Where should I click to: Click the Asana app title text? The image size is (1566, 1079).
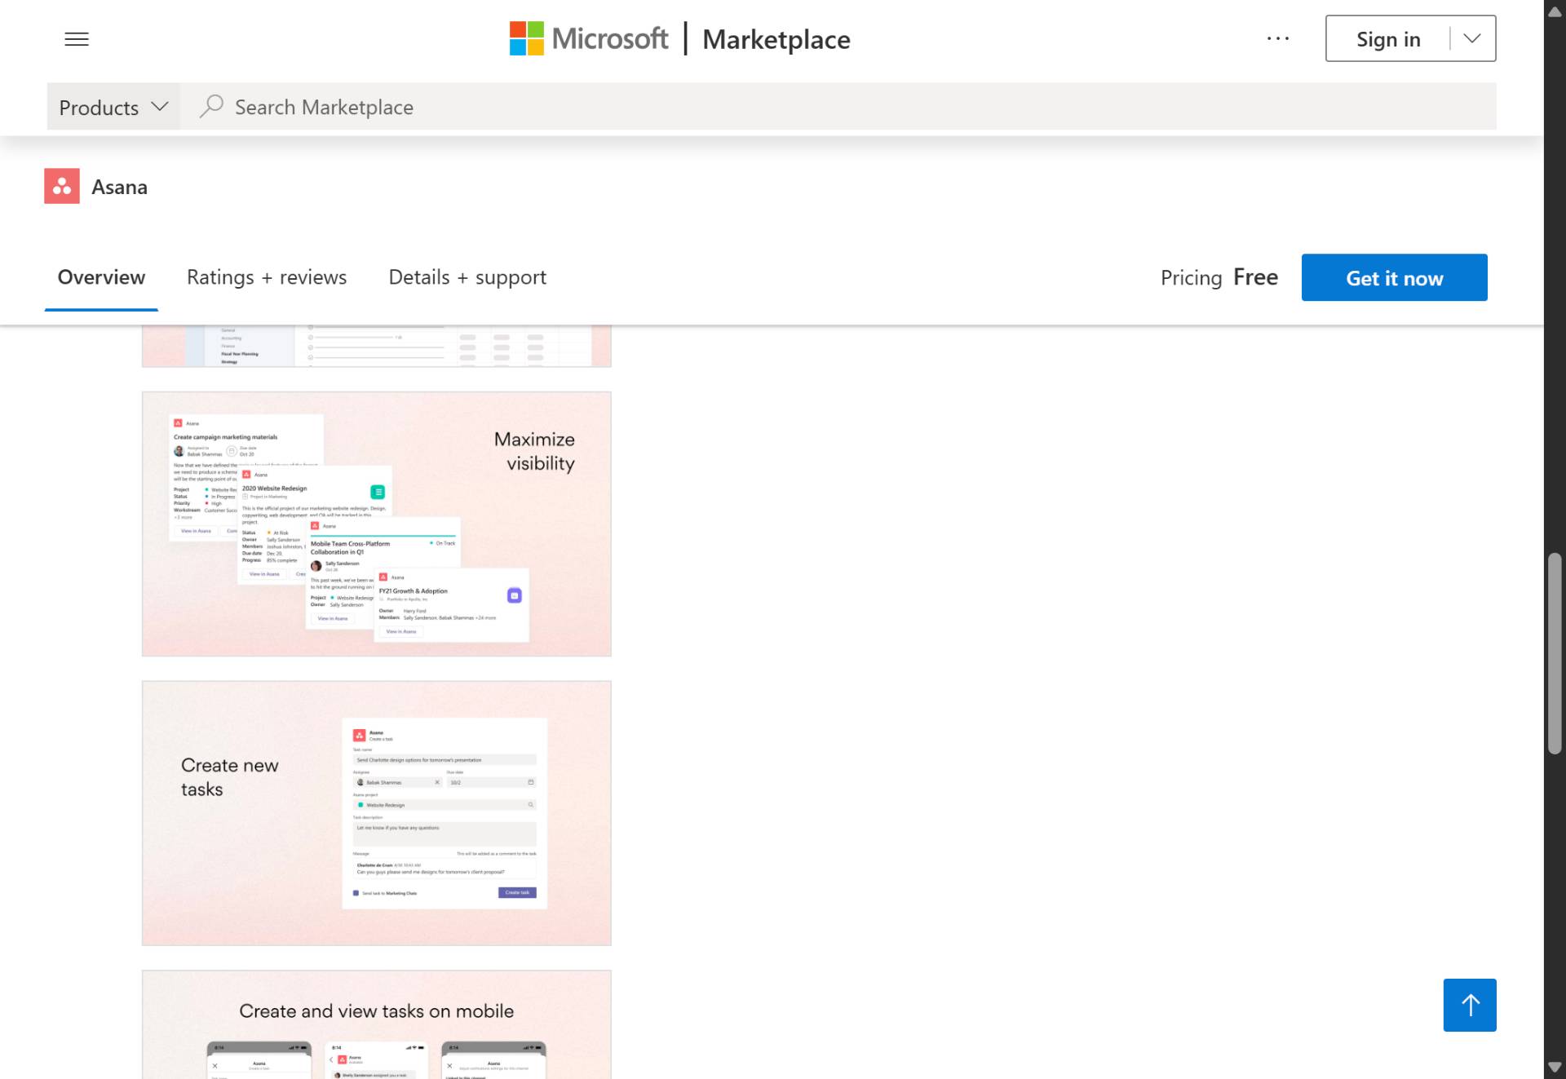coord(120,187)
